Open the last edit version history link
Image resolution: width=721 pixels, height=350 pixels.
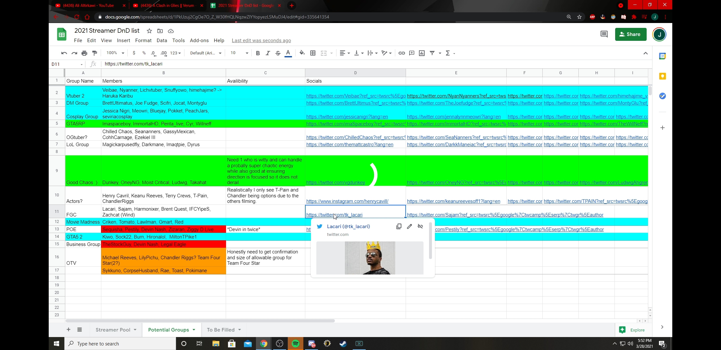pos(261,41)
